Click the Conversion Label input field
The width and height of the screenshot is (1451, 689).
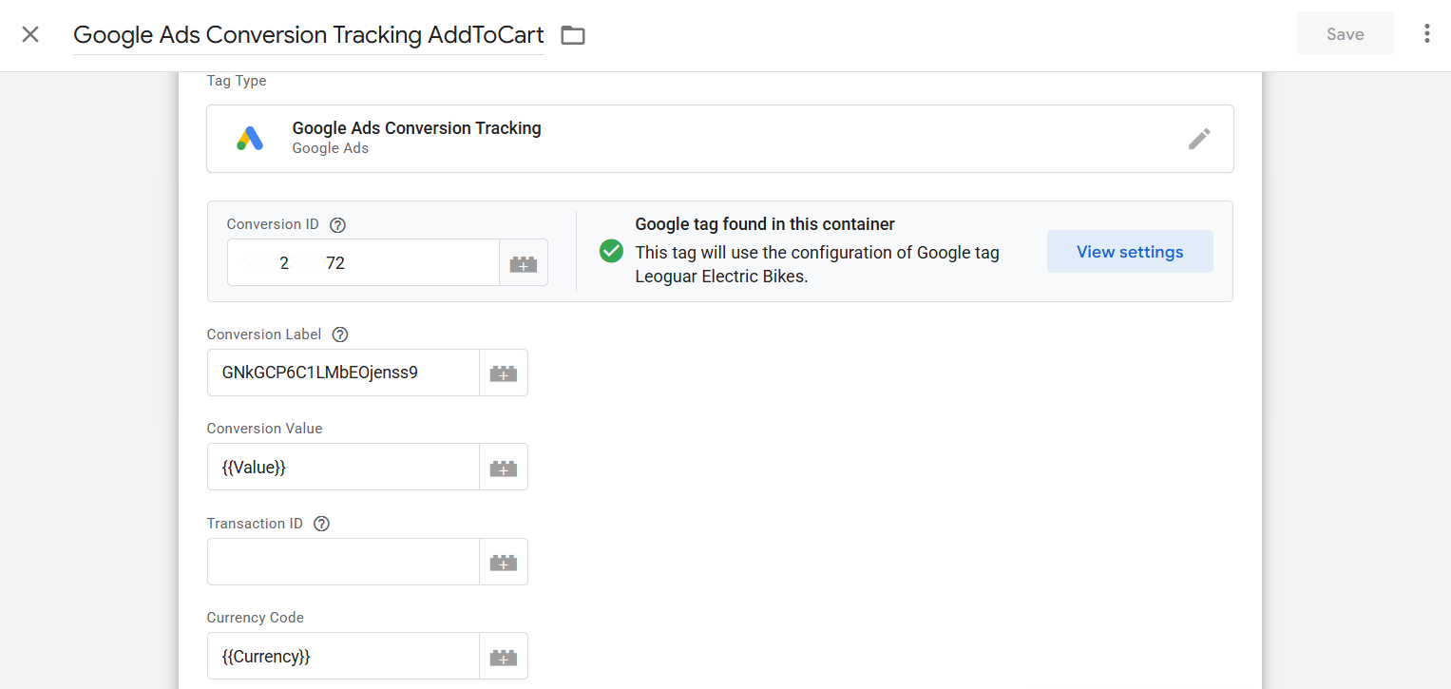342,373
